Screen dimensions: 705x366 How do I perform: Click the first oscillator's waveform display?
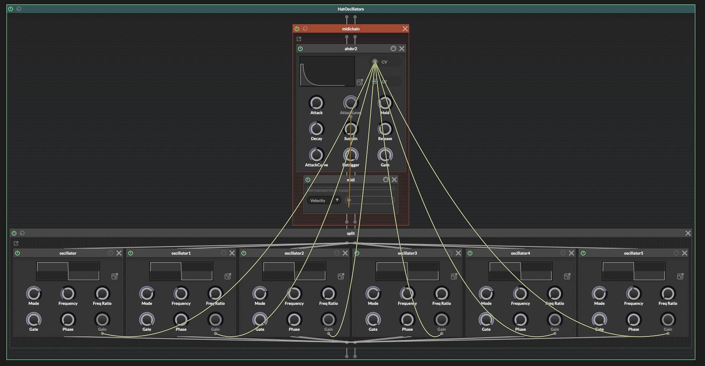tap(68, 271)
